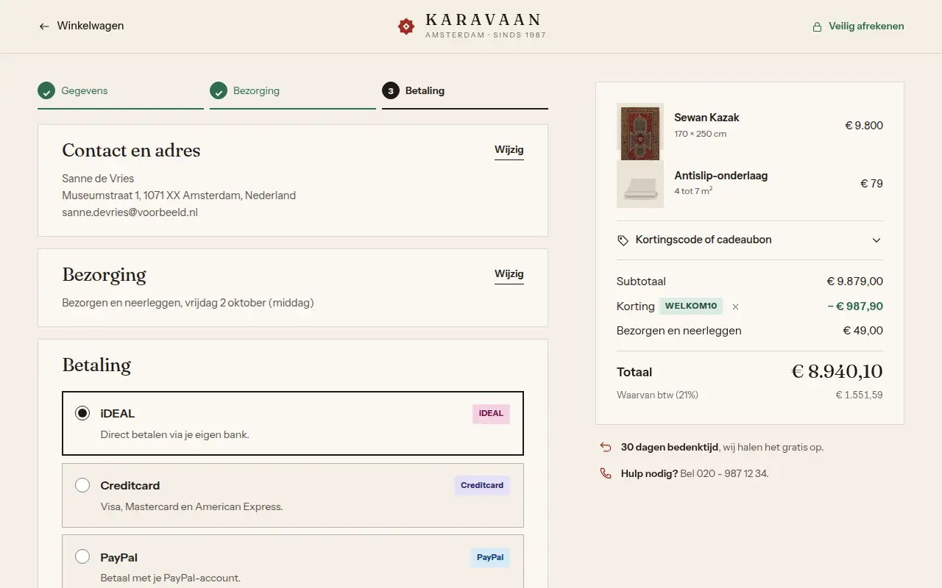Select the iDEAL radio button
The height and width of the screenshot is (588, 942).
pyautogui.click(x=82, y=413)
